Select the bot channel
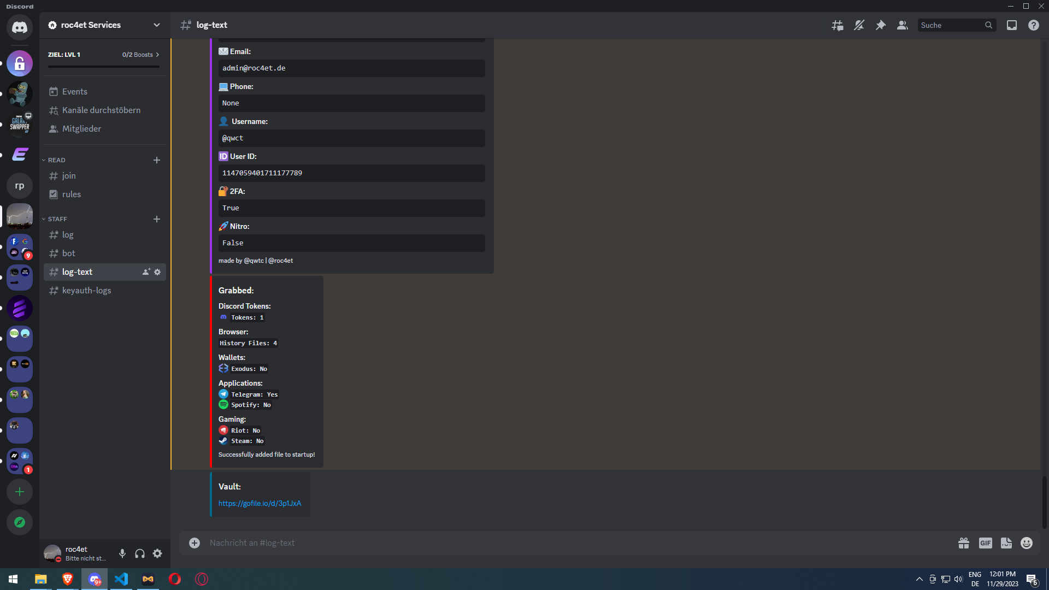The height and width of the screenshot is (590, 1049). click(x=69, y=253)
